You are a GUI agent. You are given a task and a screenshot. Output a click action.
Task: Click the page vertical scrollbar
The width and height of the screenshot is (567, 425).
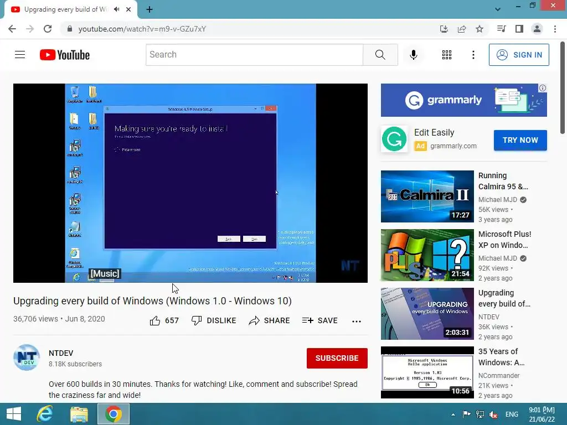(563, 88)
